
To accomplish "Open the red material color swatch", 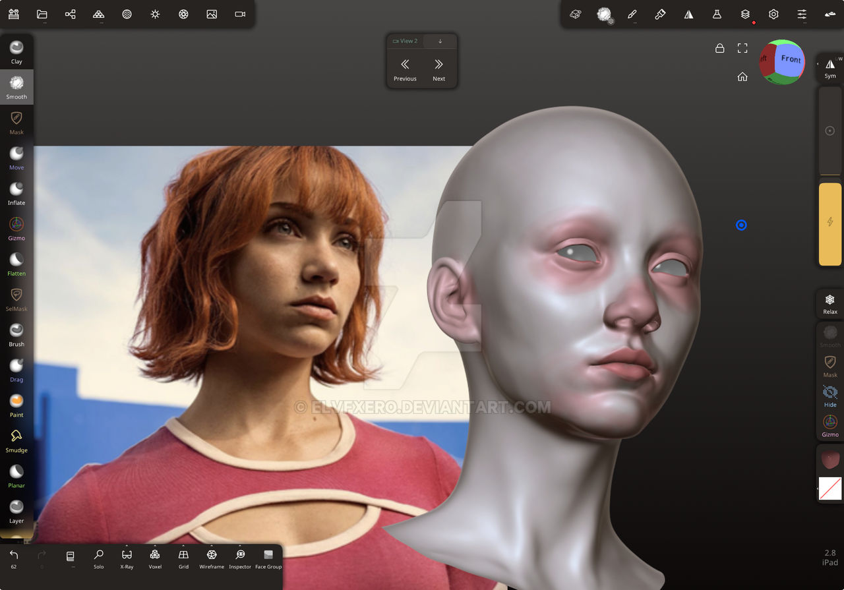I will point(830,459).
